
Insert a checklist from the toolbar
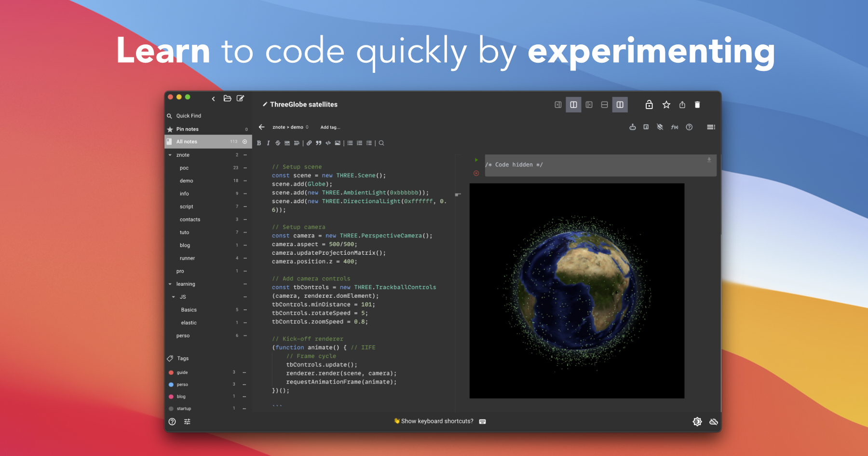(x=369, y=143)
